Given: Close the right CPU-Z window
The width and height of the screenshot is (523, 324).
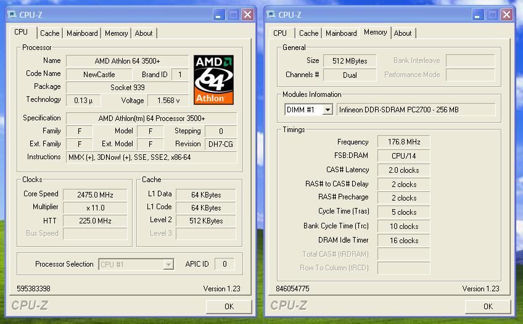Looking at the screenshot, I should click(507, 15).
